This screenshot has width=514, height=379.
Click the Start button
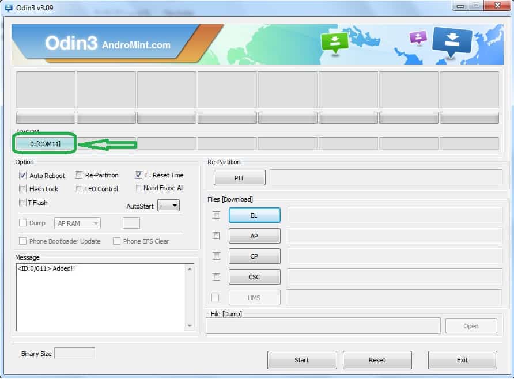point(302,360)
